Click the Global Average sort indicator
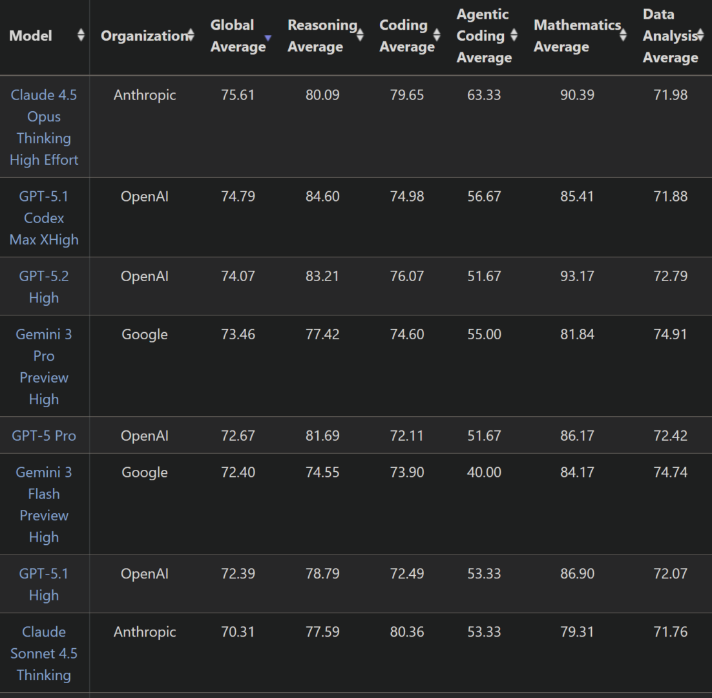This screenshot has height=698, width=712. [x=268, y=37]
